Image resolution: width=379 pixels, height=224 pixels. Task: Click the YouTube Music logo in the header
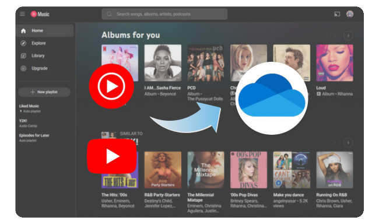pyautogui.click(x=40, y=14)
